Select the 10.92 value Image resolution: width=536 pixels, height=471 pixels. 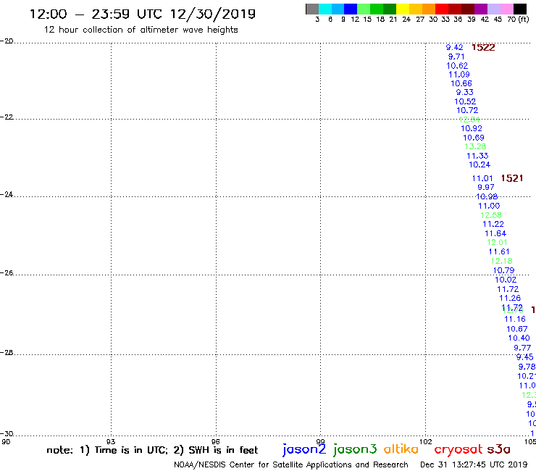pos(472,128)
